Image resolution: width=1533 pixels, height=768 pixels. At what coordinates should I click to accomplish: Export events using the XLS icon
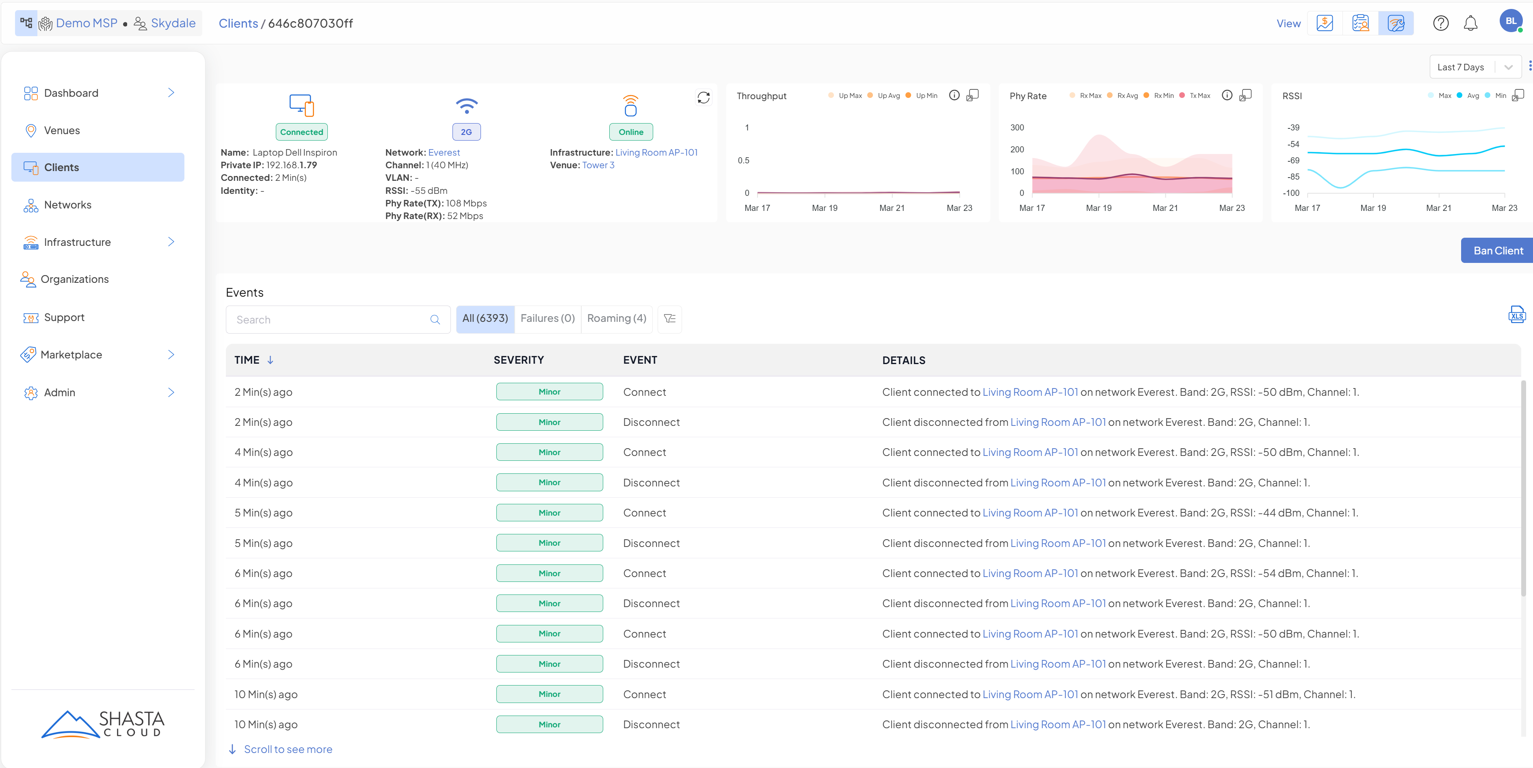[1516, 315]
